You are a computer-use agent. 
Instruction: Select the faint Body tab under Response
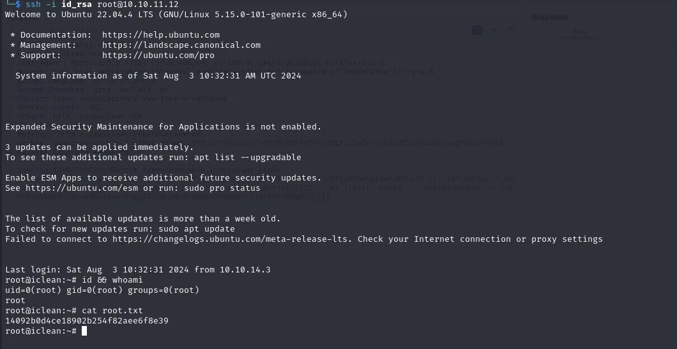coord(579,31)
